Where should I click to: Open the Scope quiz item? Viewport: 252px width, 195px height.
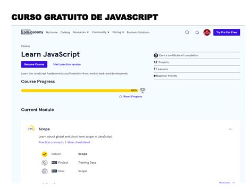pos(82,171)
